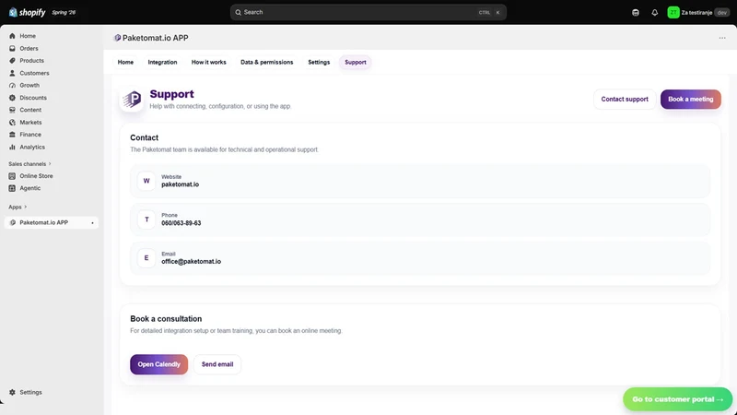Image resolution: width=737 pixels, height=415 pixels.
Task: Click the Book a meeting button
Action: (690, 100)
